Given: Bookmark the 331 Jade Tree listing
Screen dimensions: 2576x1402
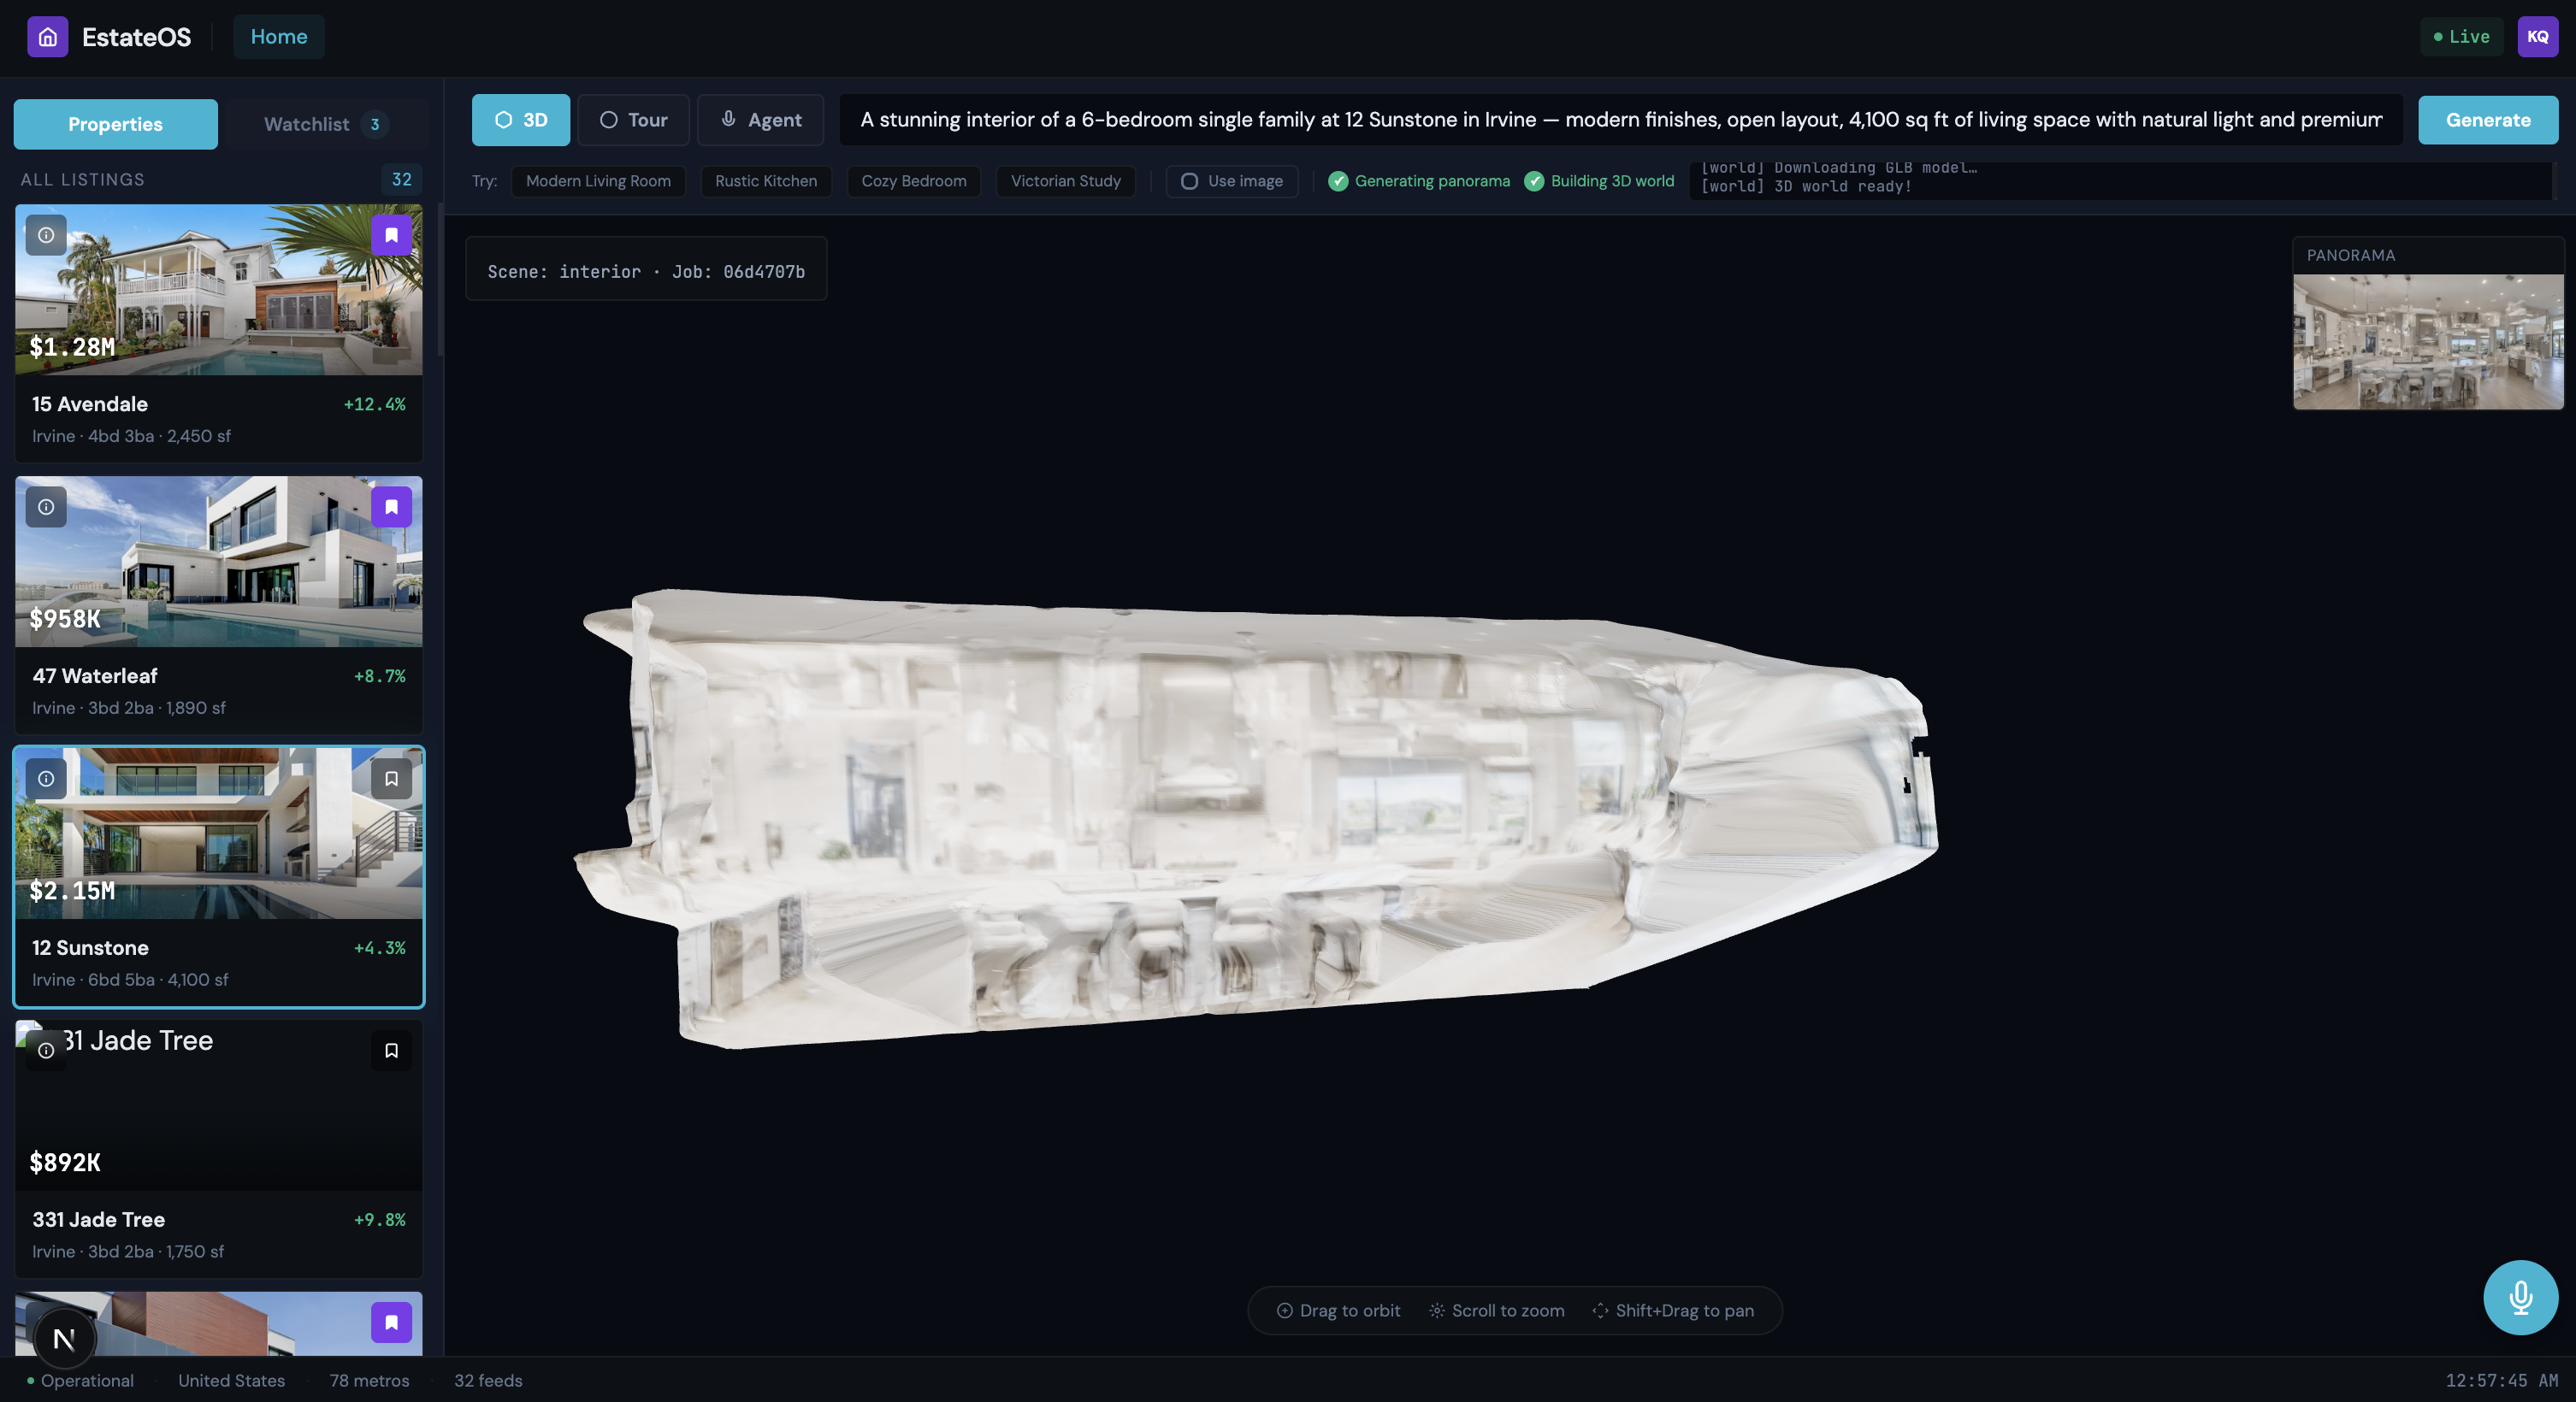Looking at the screenshot, I should 391,1051.
